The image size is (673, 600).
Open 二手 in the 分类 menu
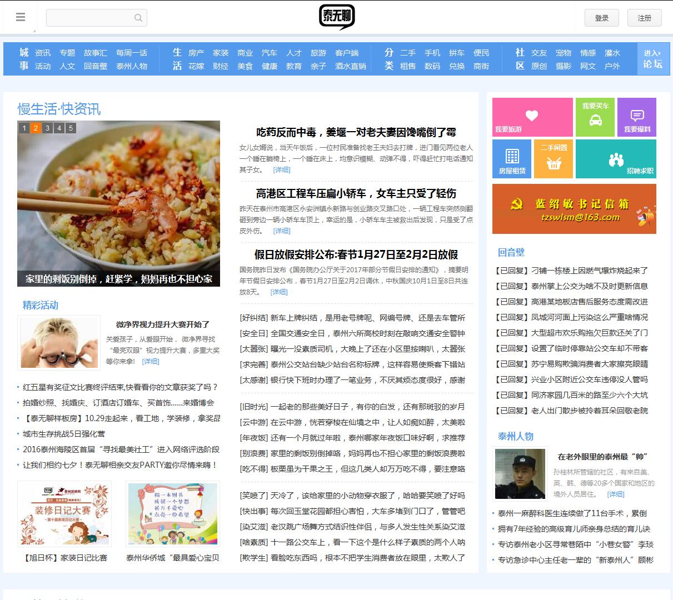click(408, 53)
